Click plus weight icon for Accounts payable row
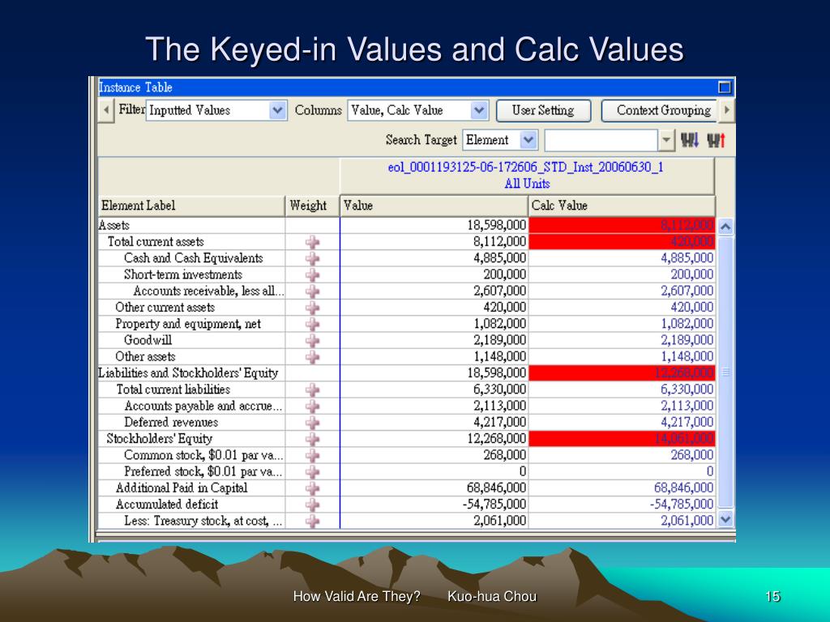The width and height of the screenshot is (830, 622). point(312,407)
